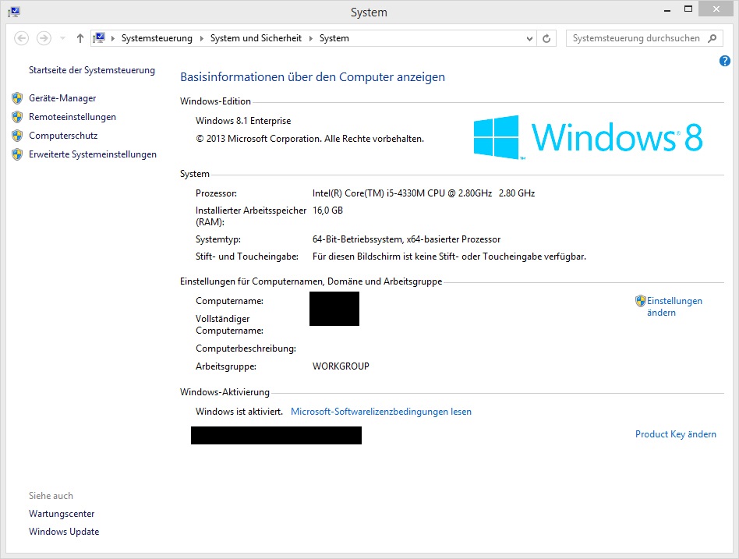Click the Basisinformationen über den Computer anzeigen heading

(x=313, y=77)
